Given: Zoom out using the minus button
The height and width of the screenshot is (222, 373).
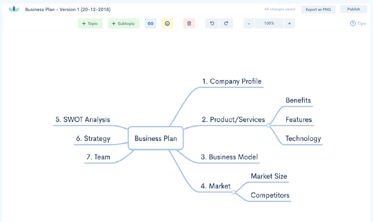Looking at the screenshot, I should [x=248, y=23].
